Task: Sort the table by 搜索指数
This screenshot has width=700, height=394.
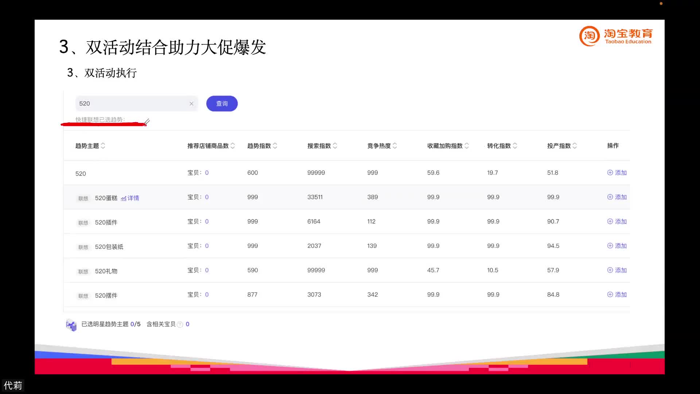Action: click(335, 146)
